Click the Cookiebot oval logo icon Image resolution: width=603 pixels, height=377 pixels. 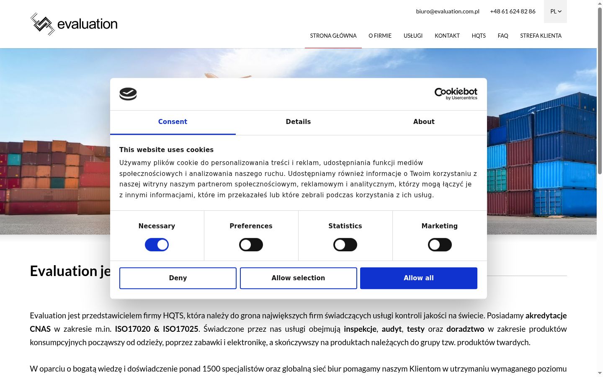tap(128, 94)
